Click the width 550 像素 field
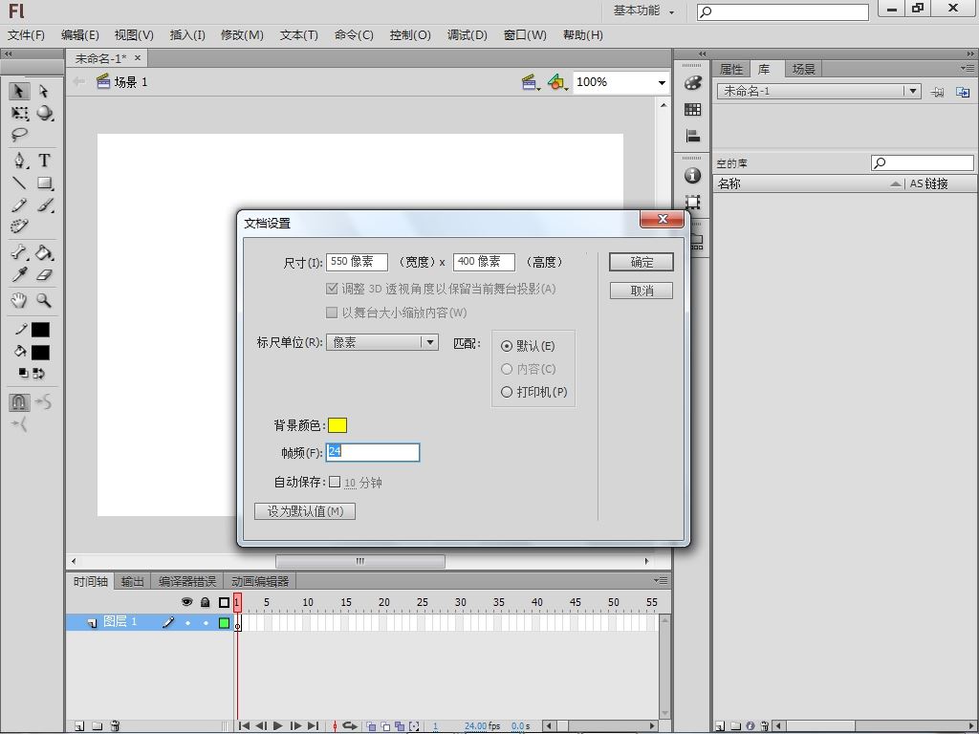 (358, 262)
